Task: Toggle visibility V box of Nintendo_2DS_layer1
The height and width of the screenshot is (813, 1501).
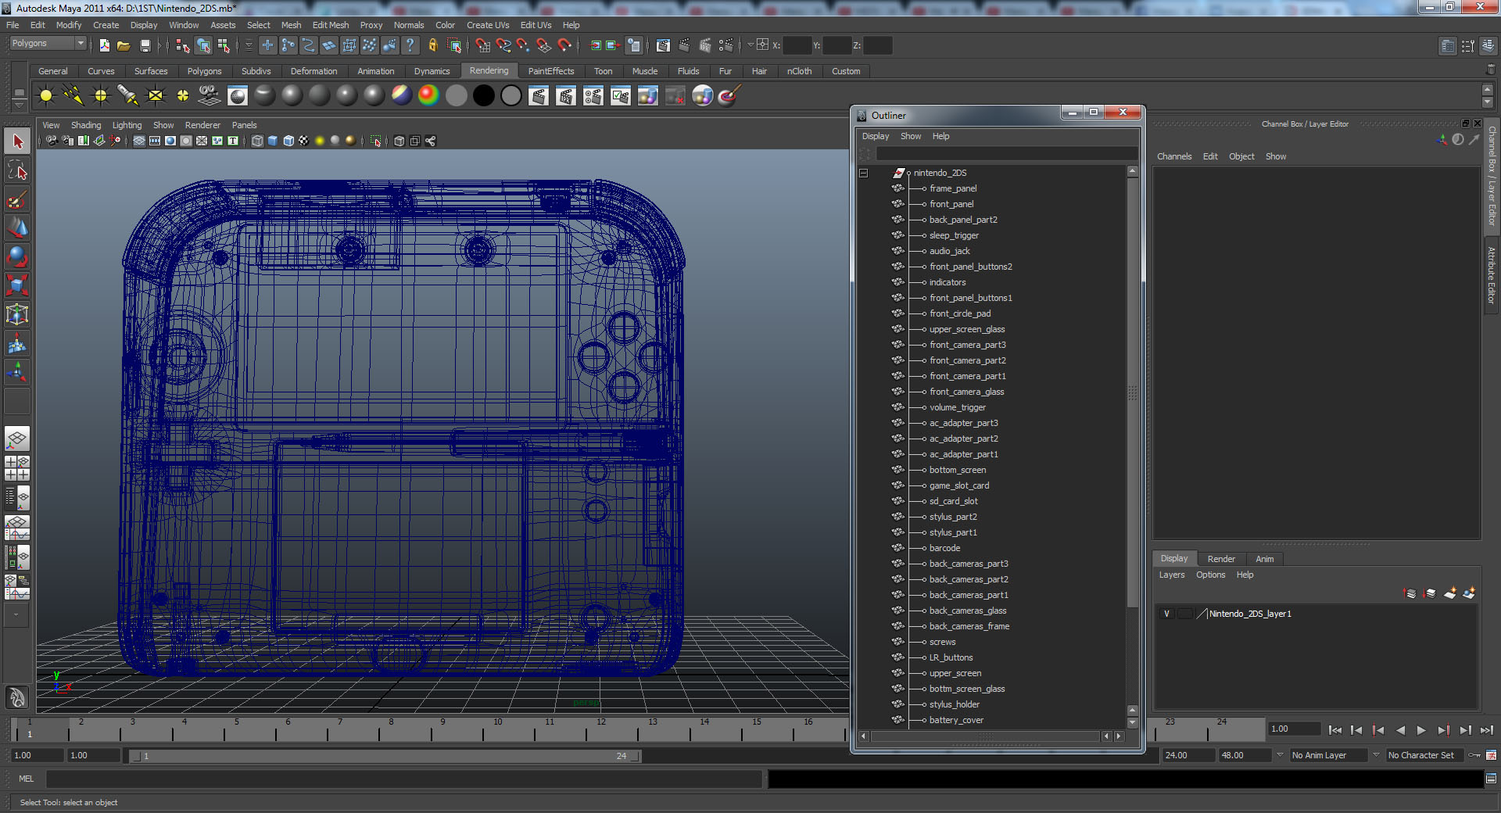Action: click(1167, 614)
